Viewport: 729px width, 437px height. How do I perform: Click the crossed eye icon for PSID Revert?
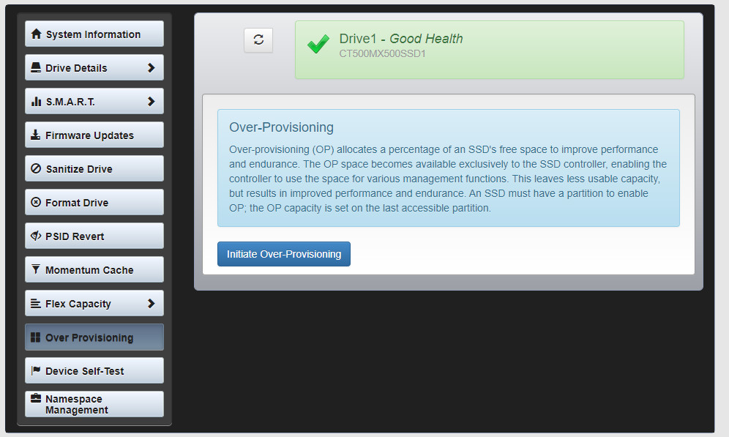[x=36, y=236]
